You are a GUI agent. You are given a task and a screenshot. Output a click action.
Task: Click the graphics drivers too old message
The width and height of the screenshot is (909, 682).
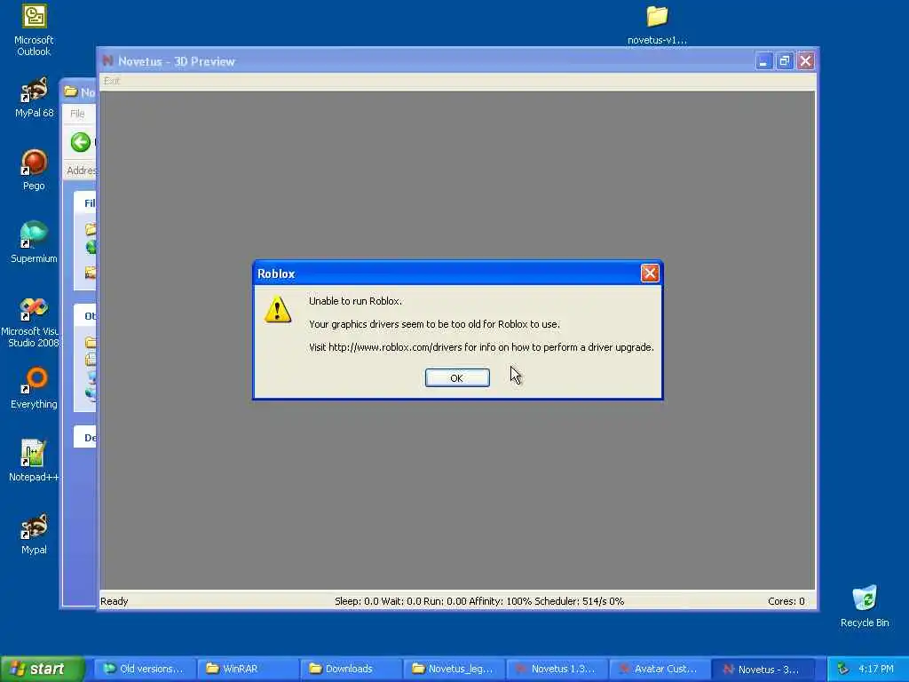[x=434, y=323]
